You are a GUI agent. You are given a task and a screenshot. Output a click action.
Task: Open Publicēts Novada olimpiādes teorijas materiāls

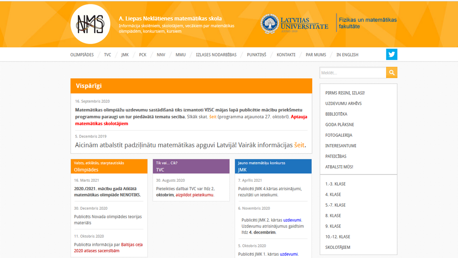(108, 219)
